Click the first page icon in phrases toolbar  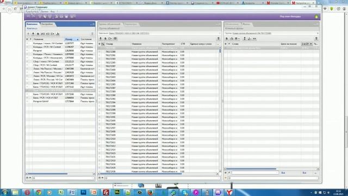tap(227, 39)
